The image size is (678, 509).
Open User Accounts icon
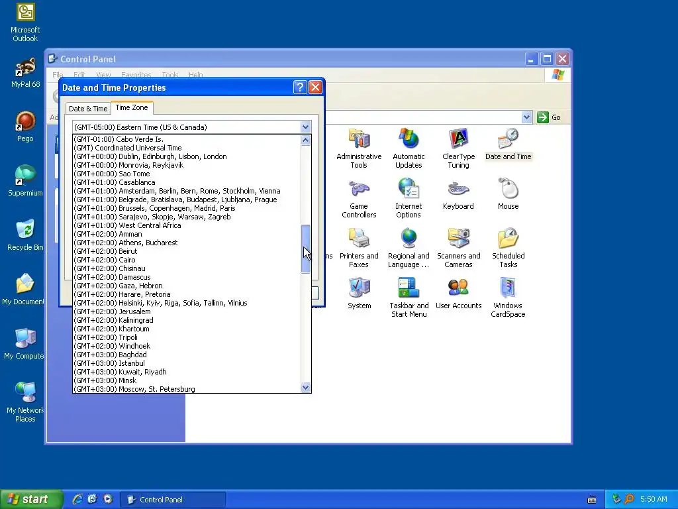[x=458, y=293]
